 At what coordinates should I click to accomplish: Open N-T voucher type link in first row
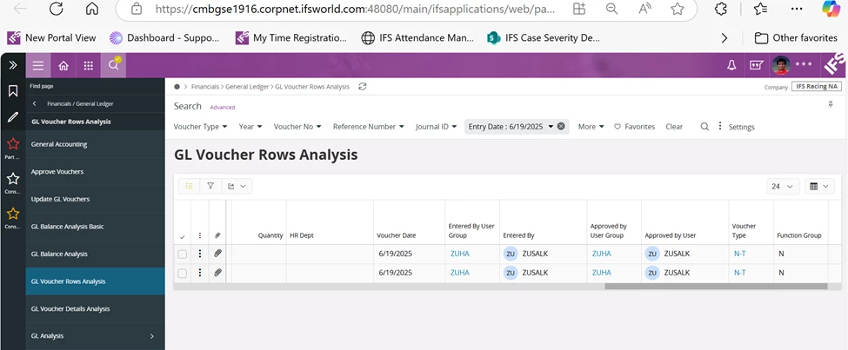click(x=739, y=254)
